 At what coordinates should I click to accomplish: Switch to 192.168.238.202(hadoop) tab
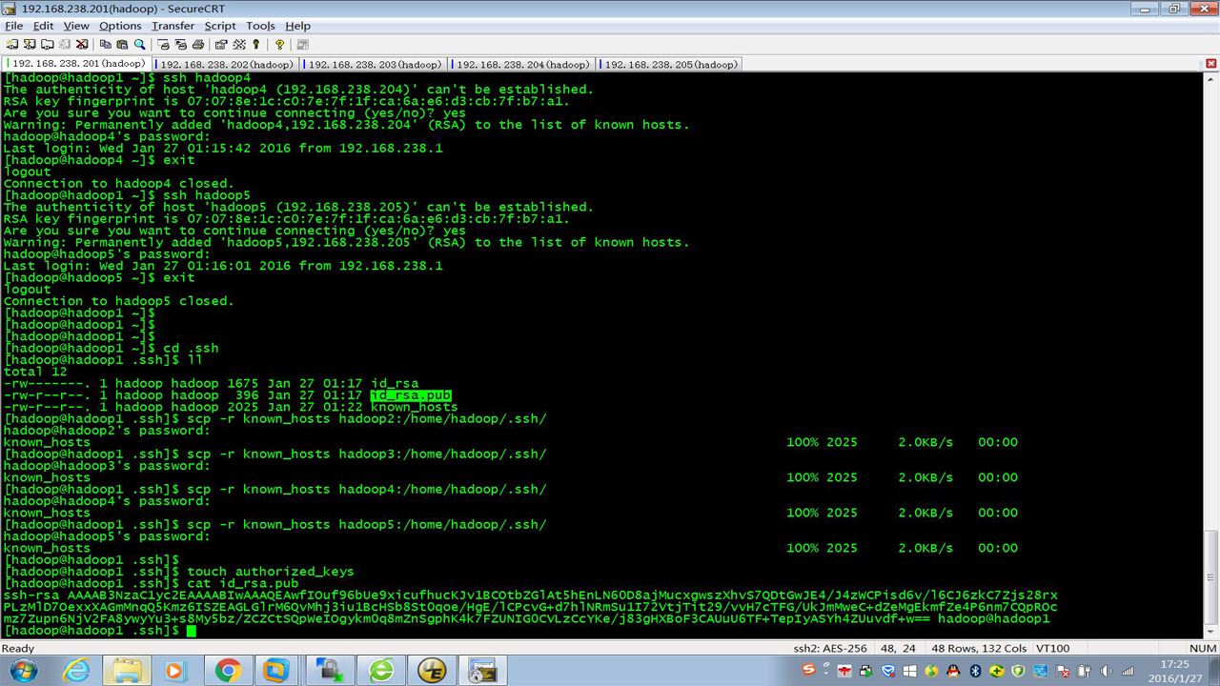point(224,65)
